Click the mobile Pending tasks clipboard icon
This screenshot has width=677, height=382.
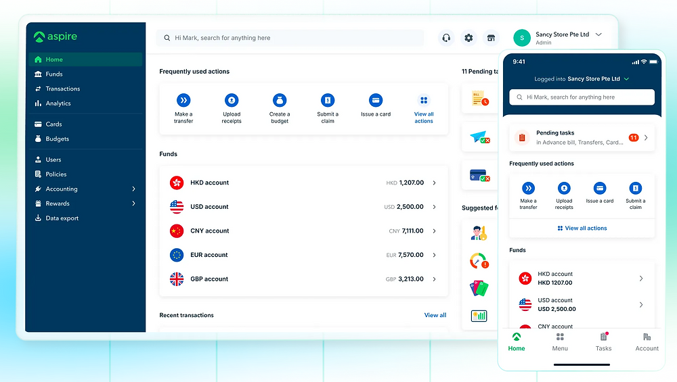(x=522, y=137)
